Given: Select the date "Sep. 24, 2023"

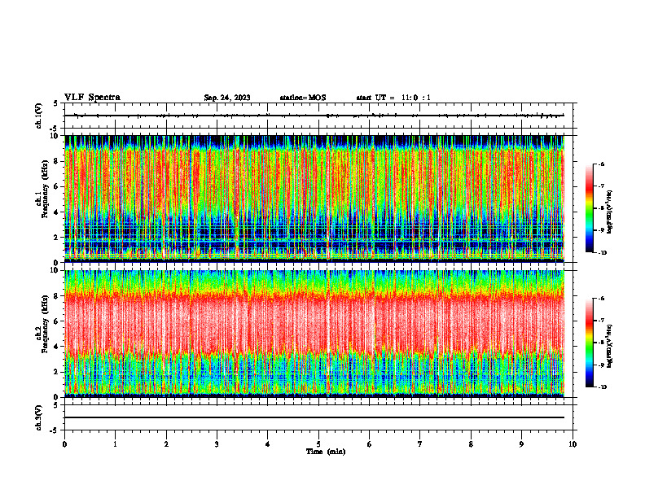Looking at the screenshot, I should [227, 98].
